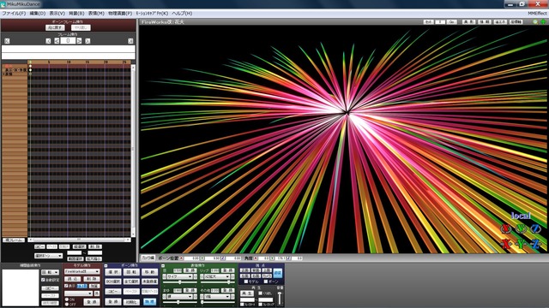Viewport: 549px width, 308px height.
Task: Toggle the くり返し repeat playback checkbox
Action: 260,293
